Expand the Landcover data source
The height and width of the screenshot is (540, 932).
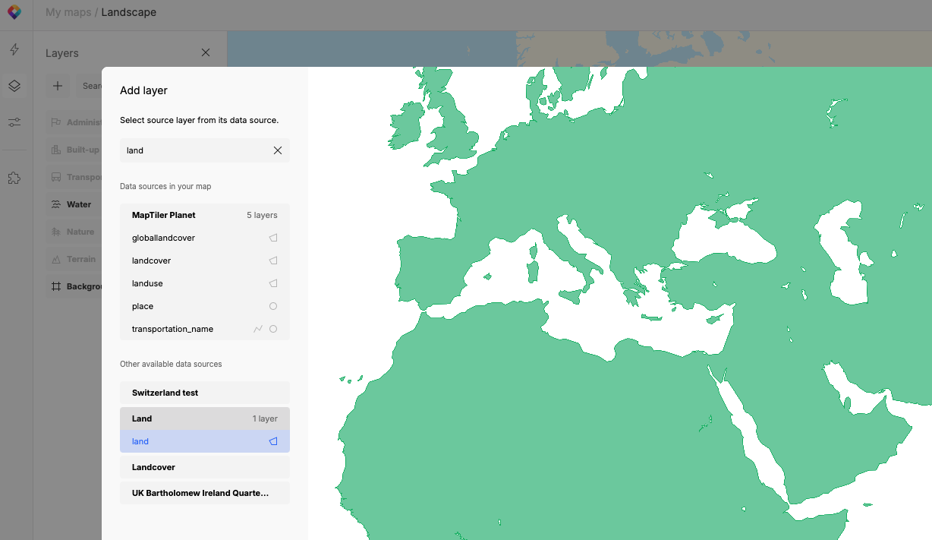click(x=204, y=467)
